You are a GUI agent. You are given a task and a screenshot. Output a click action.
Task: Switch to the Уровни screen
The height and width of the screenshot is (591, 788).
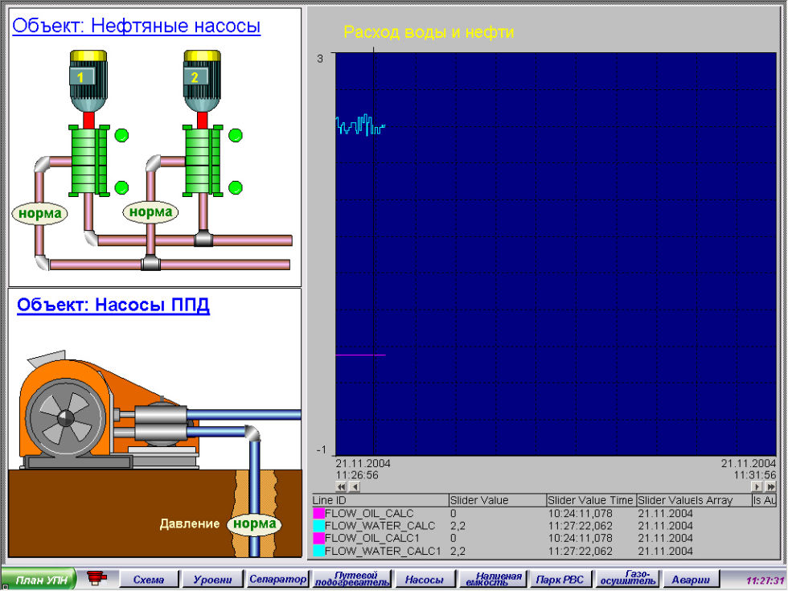point(212,580)
